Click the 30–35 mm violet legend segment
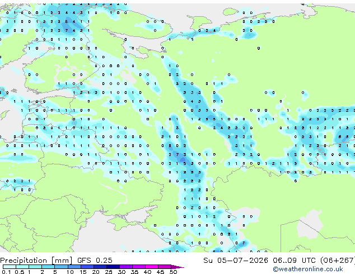The image size is (355, 274). pos(125,267)
